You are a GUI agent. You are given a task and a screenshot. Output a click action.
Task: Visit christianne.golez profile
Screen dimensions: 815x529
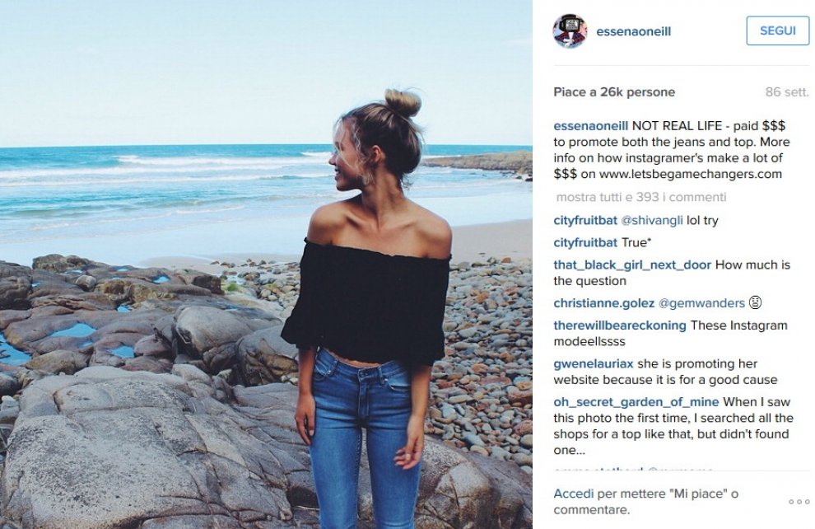pos(604,303)
